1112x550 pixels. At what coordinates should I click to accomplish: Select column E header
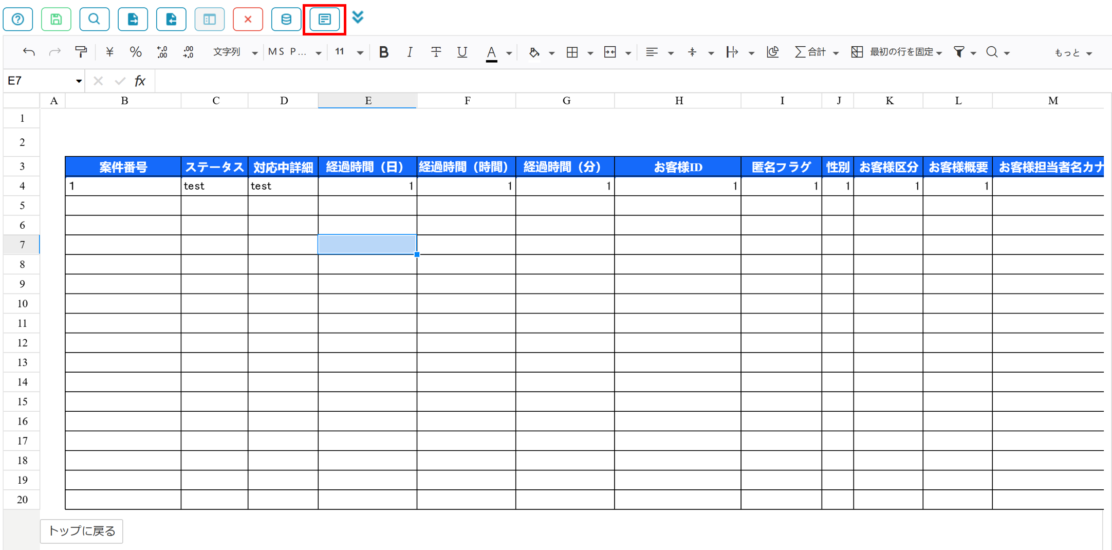pos(367,101)
